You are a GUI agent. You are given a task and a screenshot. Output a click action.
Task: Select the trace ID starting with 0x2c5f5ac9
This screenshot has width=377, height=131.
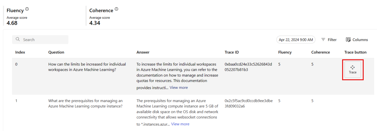[249, 104]
